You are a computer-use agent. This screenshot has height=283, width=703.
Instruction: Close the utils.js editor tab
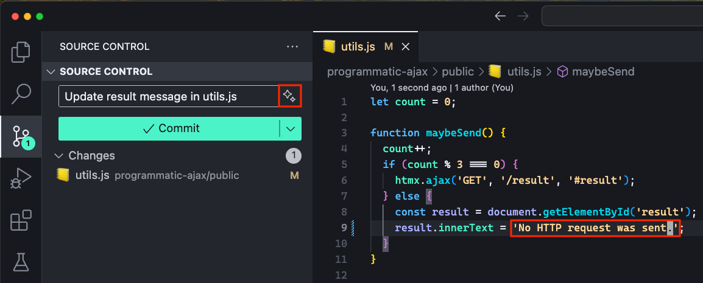point(405,47)
